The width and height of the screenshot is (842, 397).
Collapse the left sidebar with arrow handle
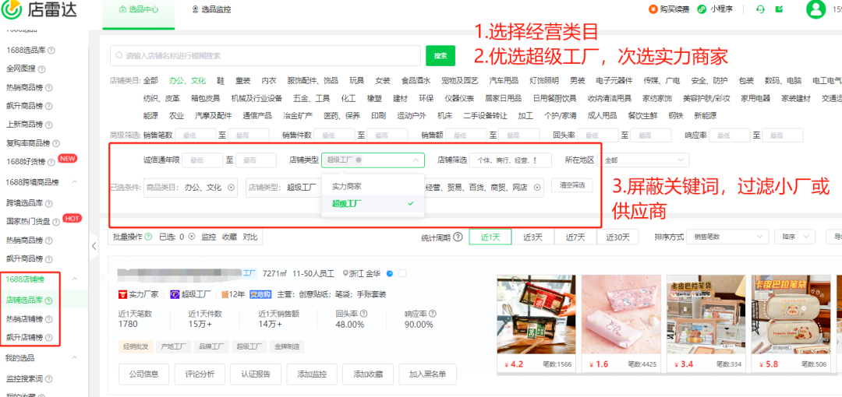[94, 246]
